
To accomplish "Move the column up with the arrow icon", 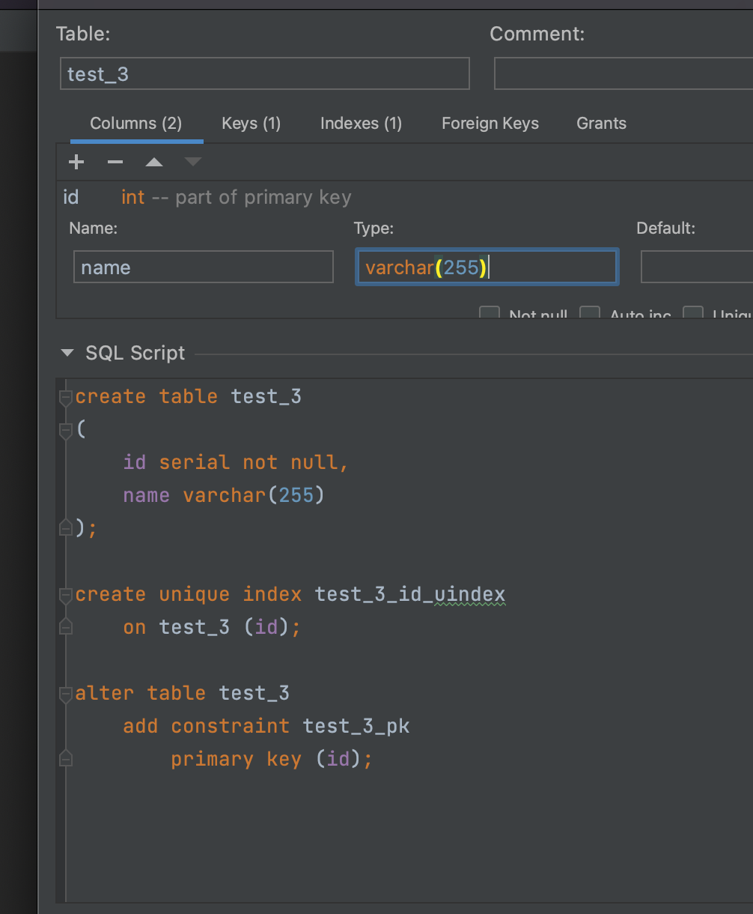I will tap(153, 162).
